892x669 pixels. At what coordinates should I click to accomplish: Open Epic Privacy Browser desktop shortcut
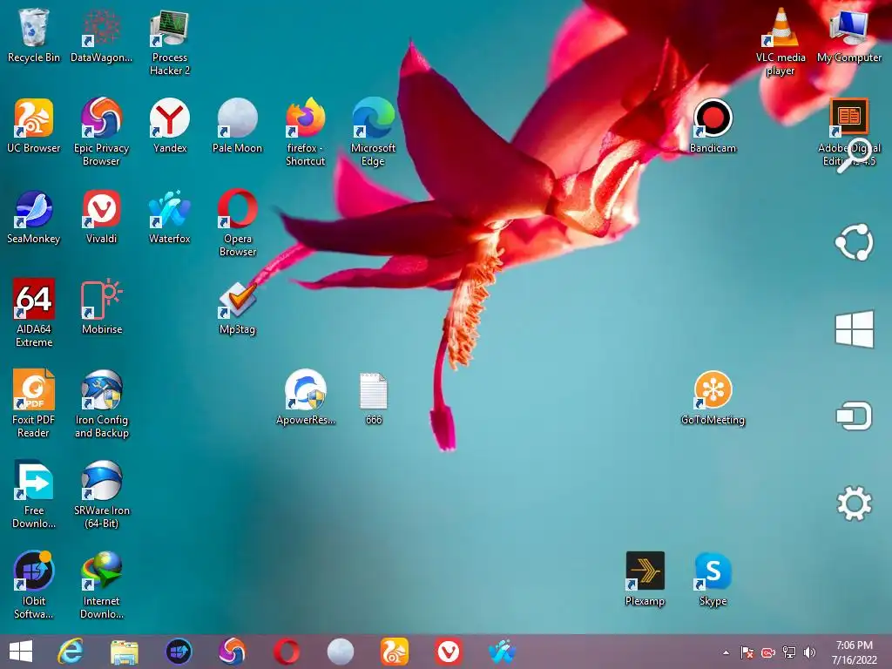(101, 132)
